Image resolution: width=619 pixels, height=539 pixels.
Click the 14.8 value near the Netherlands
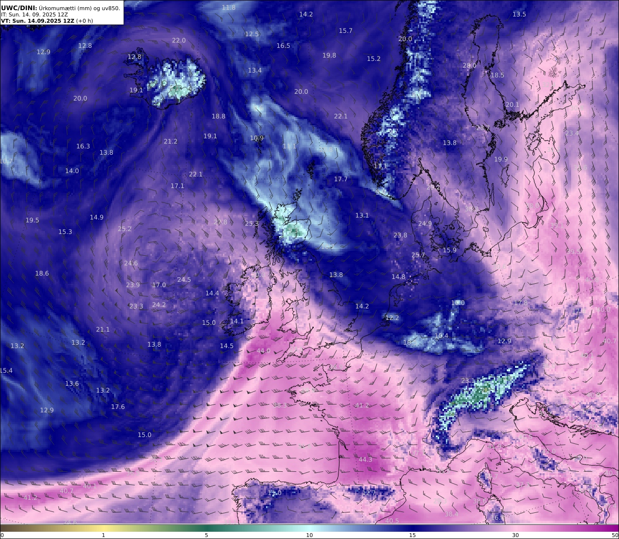(x=398, y=277)
